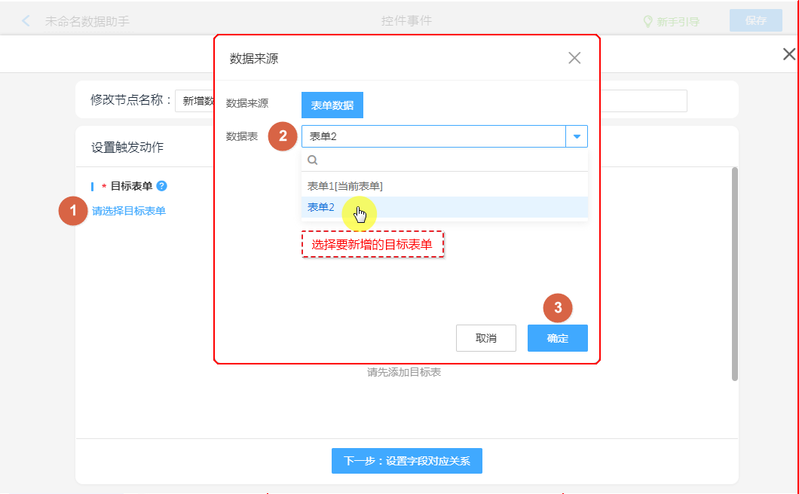
Task: Click the back arrow beside 未命名数据助手
Action: (26, 21)
